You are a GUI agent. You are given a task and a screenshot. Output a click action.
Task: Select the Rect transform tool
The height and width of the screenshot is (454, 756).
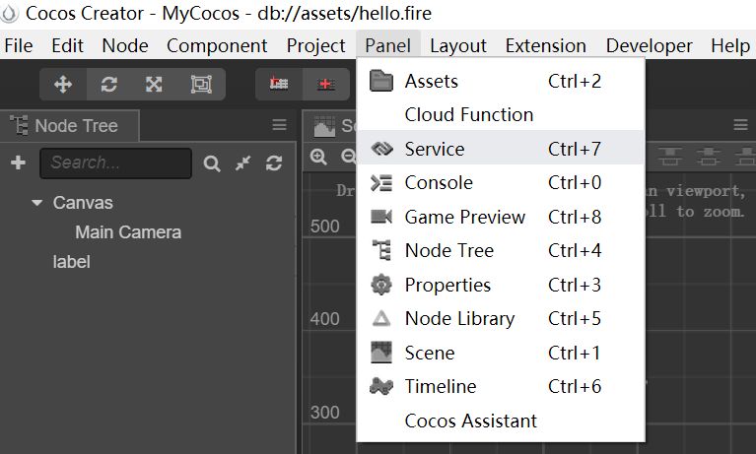201,85
